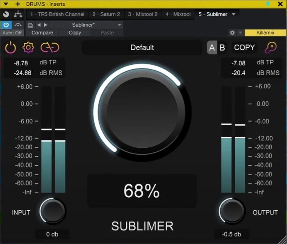Click the SUBLIMER logo text
The width and height of the screenshot is (287, 244).
point(142,226)
